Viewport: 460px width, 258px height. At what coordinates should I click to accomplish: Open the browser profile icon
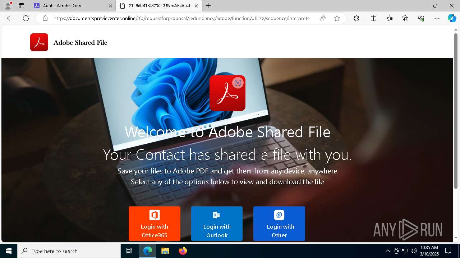8,5
